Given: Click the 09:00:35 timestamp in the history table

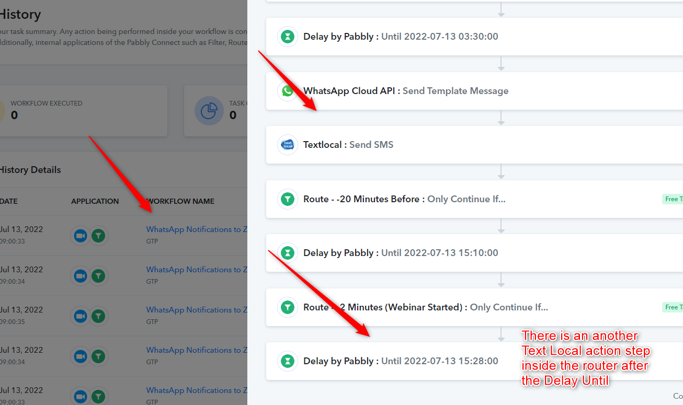Looking at the screenshot, I should pos(12,322).
